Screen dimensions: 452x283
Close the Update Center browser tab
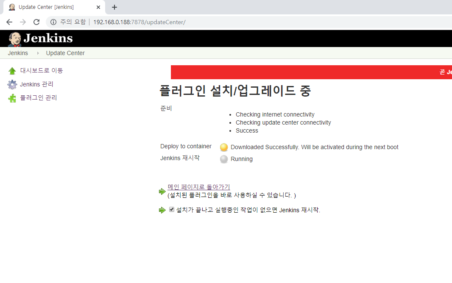pos(98,7)
